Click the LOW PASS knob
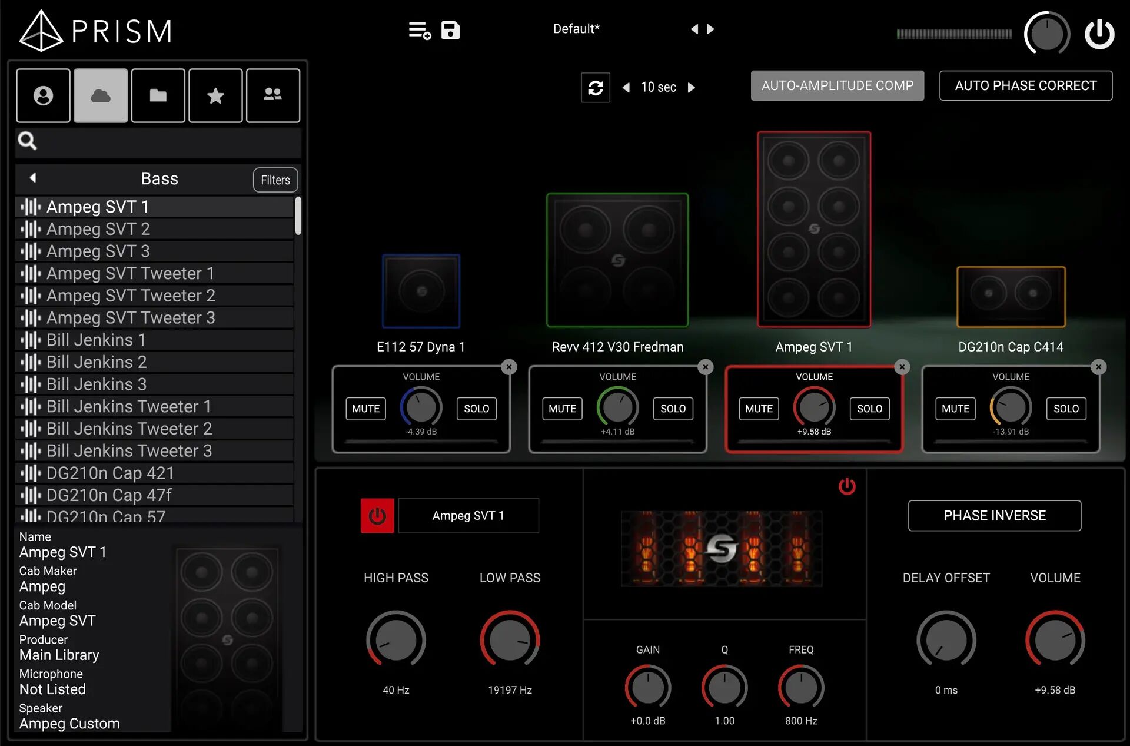 pyautogui.click(x=510, y=640)
